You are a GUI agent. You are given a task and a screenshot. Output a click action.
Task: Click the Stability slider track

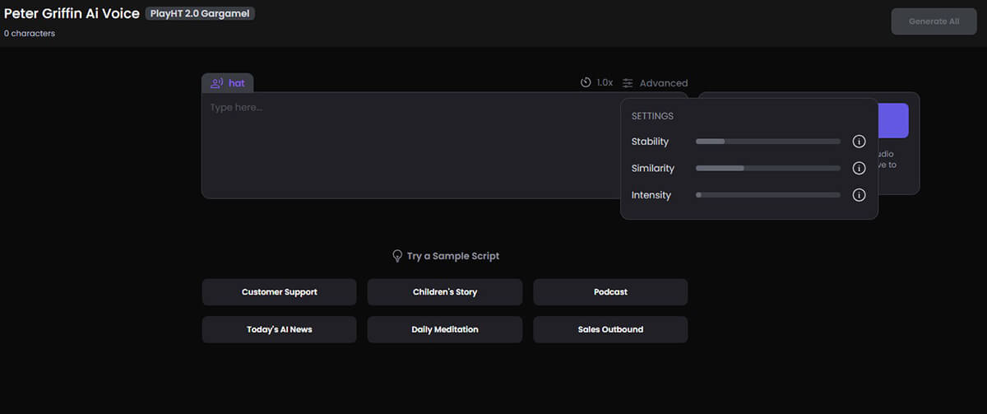tap(767, 142)
